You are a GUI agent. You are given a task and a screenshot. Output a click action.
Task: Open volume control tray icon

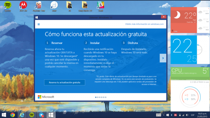187,115
